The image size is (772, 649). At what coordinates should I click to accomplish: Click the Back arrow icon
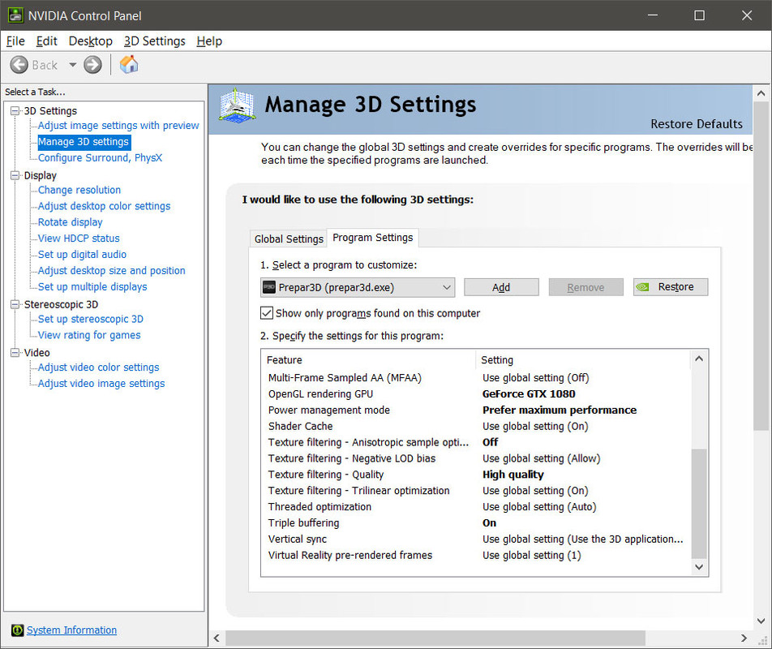click(x=19, y=65)
